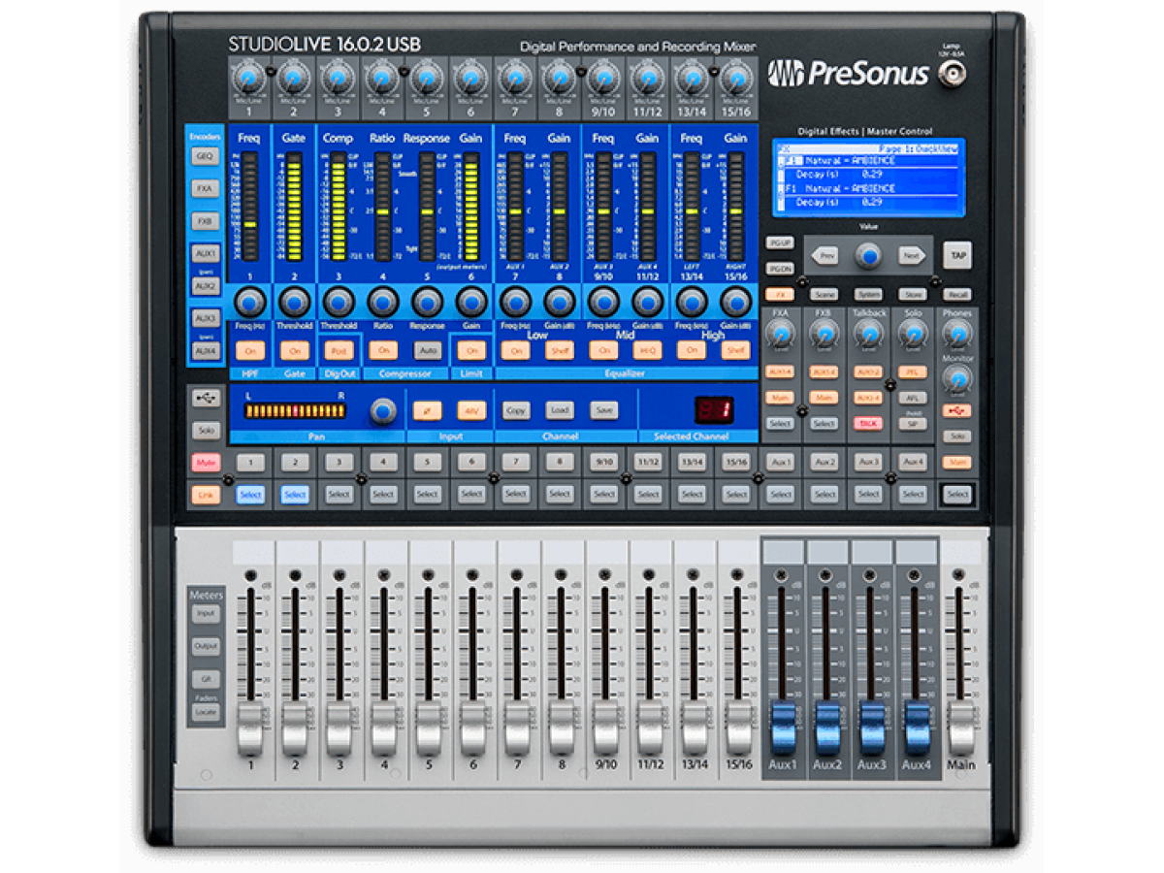Image resolution: width=1164 pixels, height=873 pixels.
Task: Click the HPF Freq encoder knob
Action: point(250,302)
